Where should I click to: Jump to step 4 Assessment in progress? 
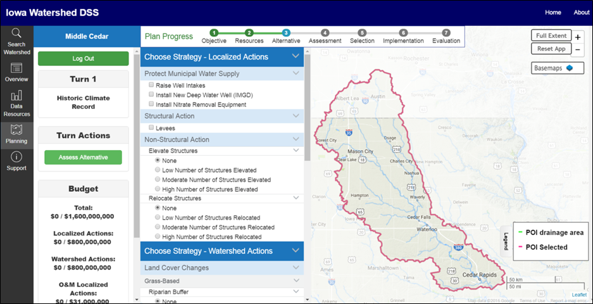coord(325,33)
